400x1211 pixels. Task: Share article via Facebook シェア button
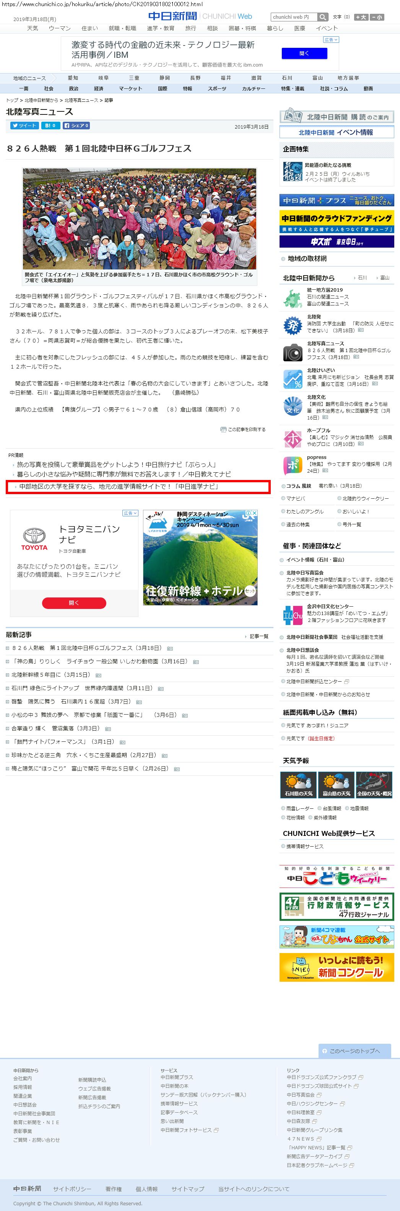[76, 126]
